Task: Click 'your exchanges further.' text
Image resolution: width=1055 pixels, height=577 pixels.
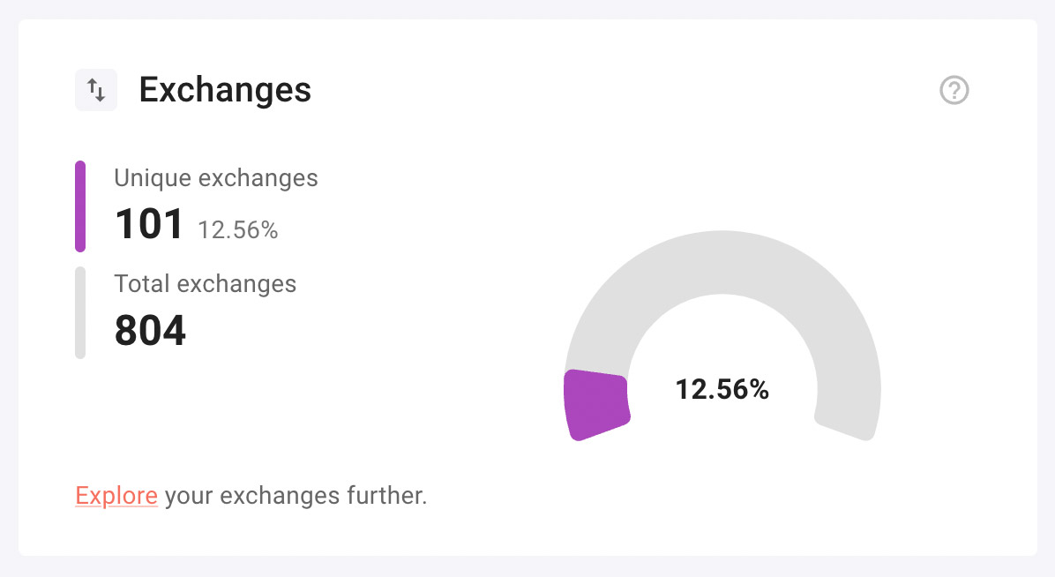Action: (x=296, y=496)
